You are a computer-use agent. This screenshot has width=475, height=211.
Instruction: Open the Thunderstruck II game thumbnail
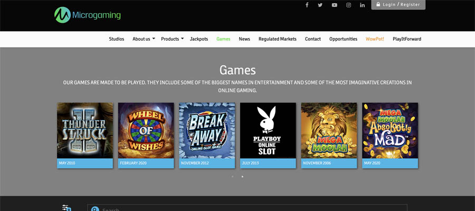[x=85, y=130]
